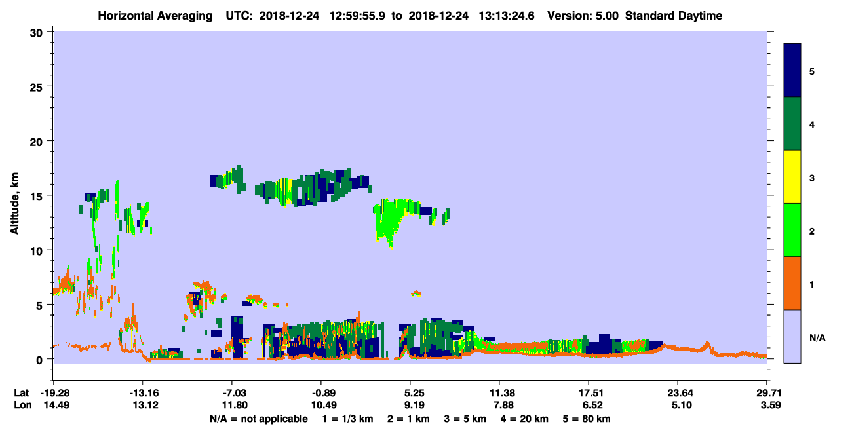
Task: Click the 30 km altitude tick label
Action: pos(38,32)
